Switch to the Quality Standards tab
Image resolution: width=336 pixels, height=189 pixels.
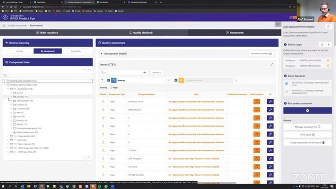(x=141, y=33)
